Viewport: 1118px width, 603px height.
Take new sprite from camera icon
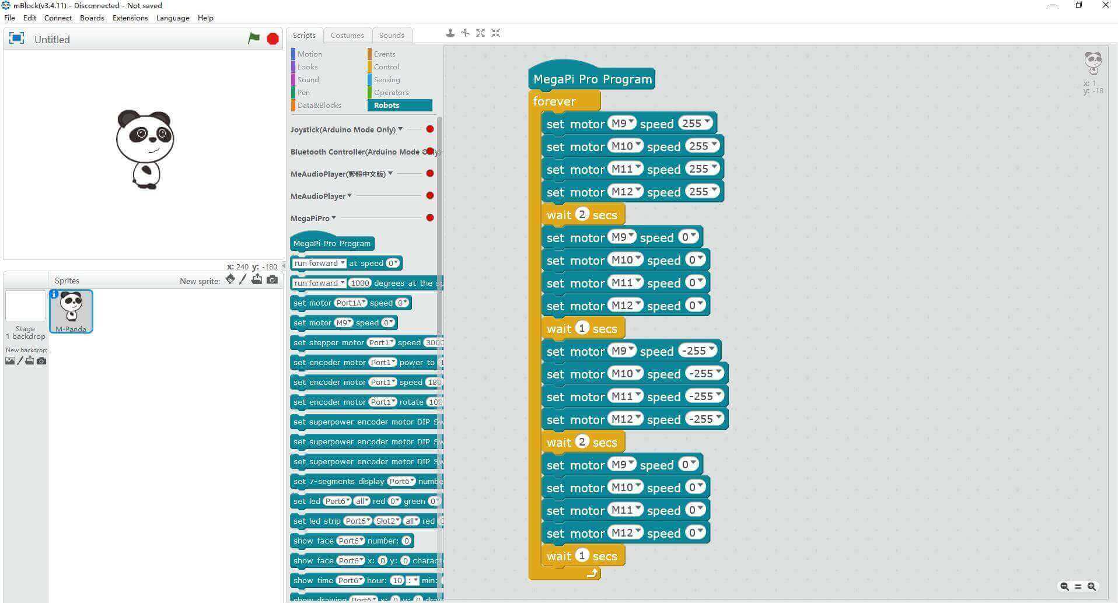coord(272,280)
